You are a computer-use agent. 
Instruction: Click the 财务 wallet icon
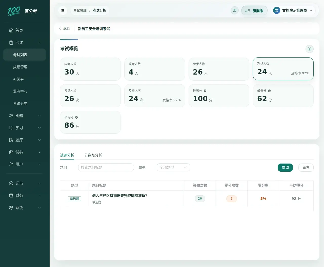point(11,195)
